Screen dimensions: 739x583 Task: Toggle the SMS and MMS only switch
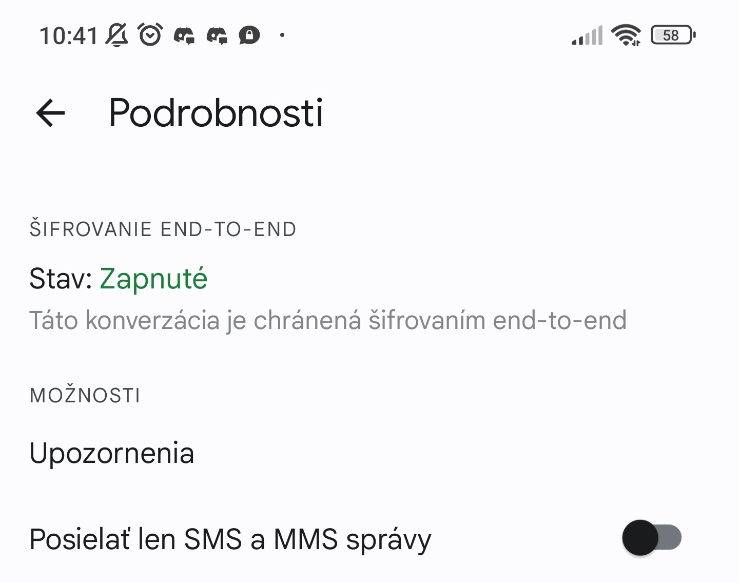coord(652,538)
